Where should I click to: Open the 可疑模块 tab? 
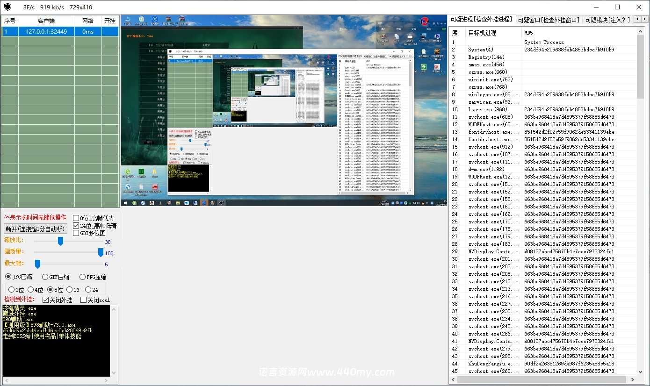(607, 20)
